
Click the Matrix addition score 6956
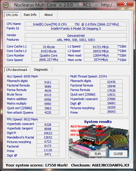pyautogui.click(x=48, y=99)
